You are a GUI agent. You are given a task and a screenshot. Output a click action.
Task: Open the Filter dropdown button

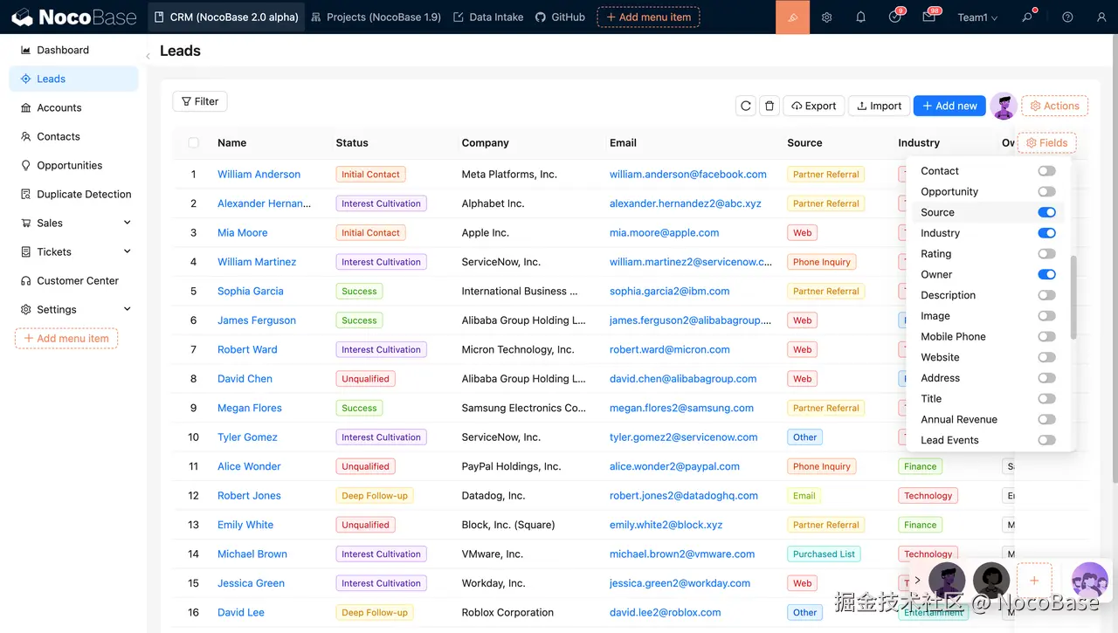200,101
